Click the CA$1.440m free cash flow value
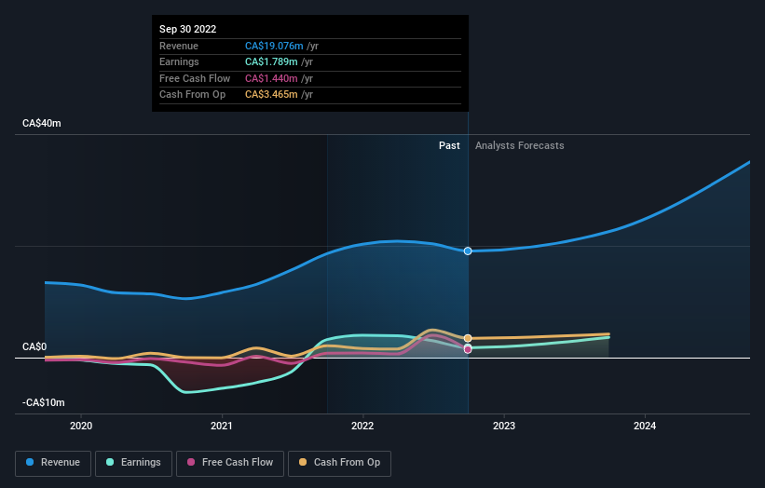The height and width of the screenshot is (488, 765). point(271,78)
